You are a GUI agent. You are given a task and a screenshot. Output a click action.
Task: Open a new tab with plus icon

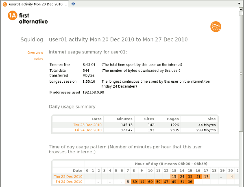coord(73,4)
